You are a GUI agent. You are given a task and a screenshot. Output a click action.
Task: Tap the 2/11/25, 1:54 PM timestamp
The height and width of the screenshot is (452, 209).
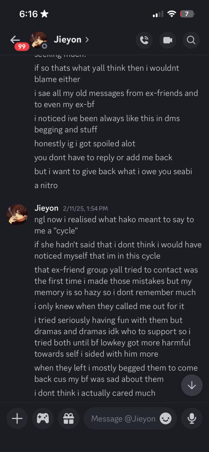(x=85, y=209)
